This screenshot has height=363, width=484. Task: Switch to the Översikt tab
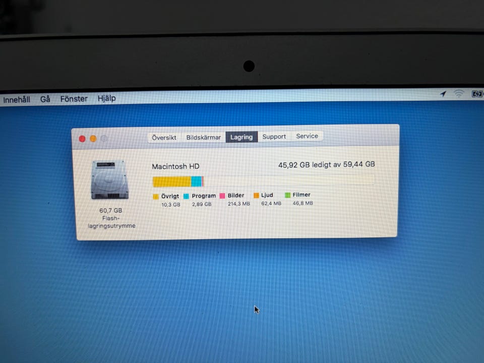[x=164, y=137]
